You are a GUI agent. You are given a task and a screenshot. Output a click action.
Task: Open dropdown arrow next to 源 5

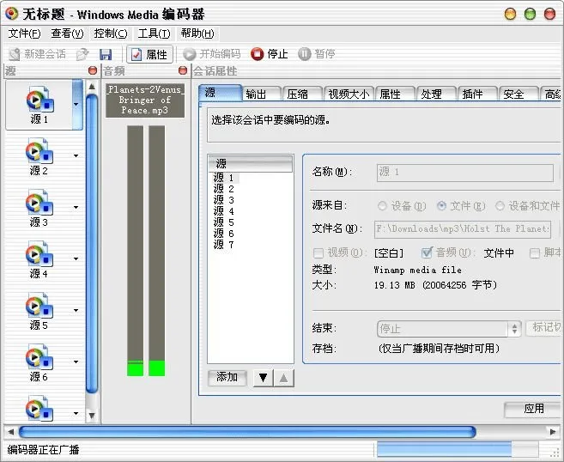76,310
